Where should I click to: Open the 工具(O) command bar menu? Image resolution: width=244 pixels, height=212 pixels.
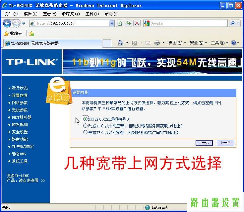tap(219, 43)
